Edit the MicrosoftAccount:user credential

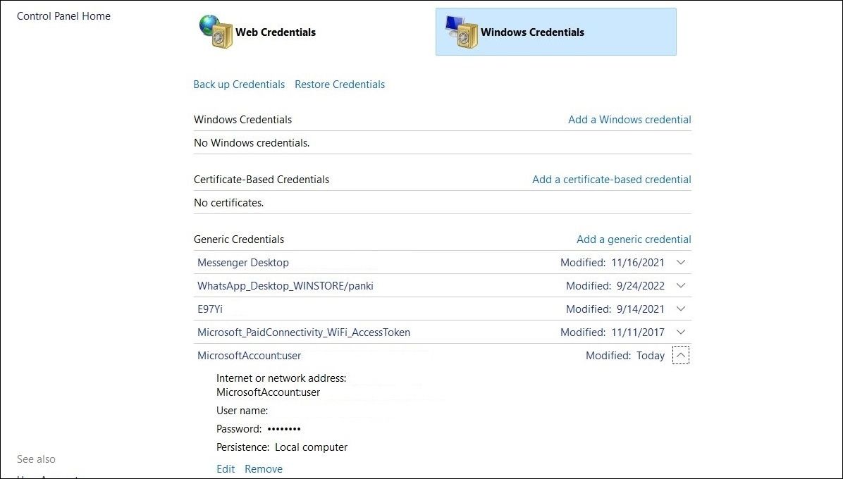coord(226,469)
